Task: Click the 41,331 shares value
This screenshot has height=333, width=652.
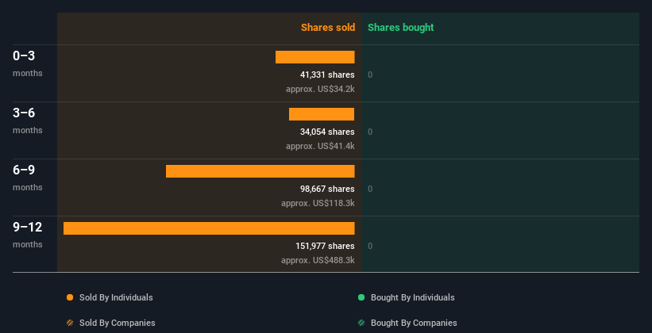Action: pos(327,75)
